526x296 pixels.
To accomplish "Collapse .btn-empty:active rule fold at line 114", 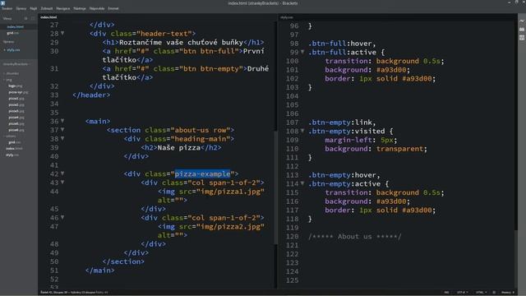I will pos(302,183).
